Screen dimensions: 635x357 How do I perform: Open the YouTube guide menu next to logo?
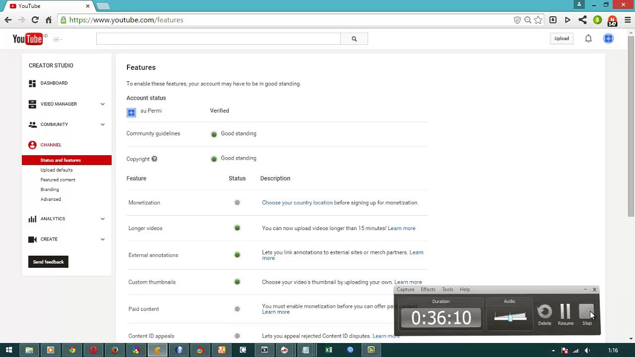(57, 39)
